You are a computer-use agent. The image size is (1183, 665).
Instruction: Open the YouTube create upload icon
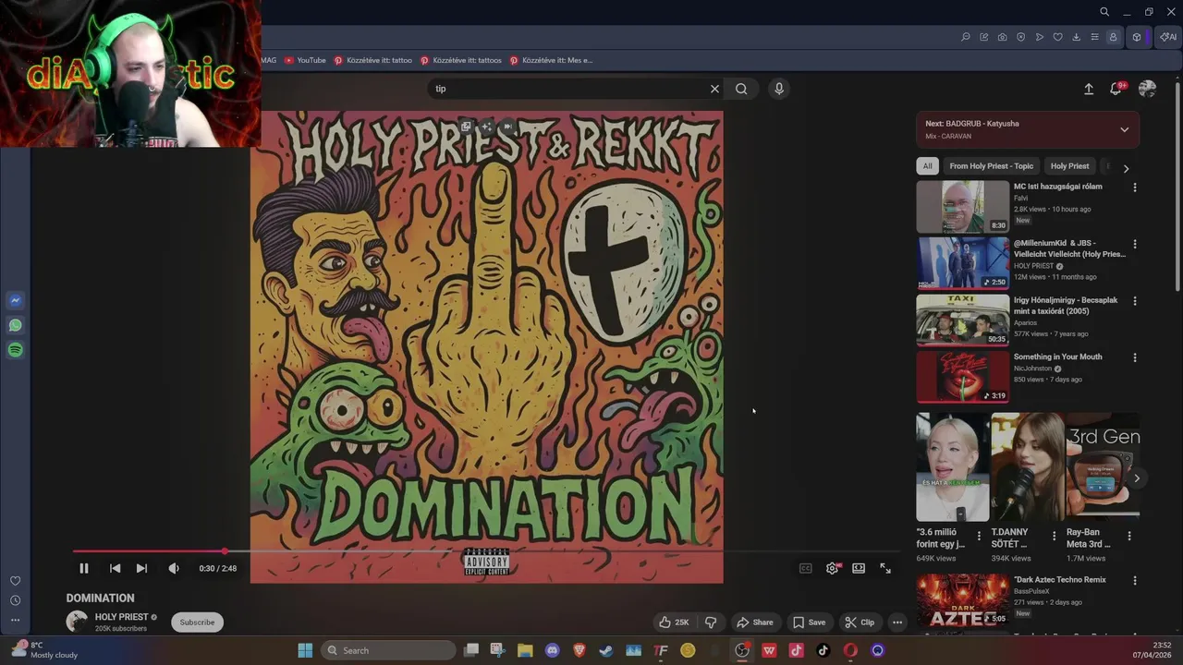tap(1089, 89)
